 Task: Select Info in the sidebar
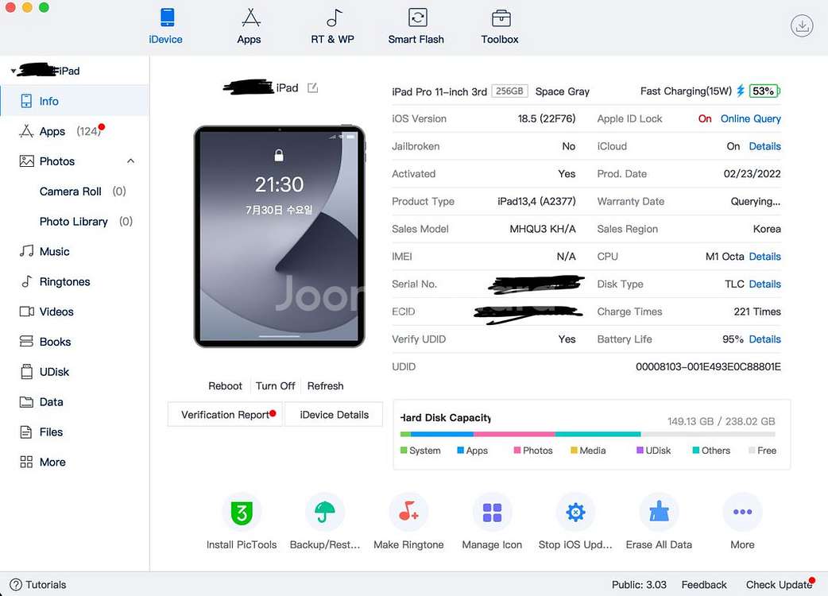75,101
